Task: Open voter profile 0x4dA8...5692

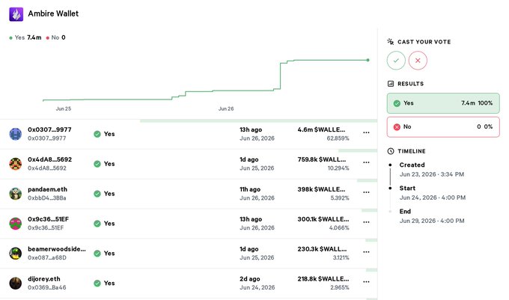Action: (x=49, y=159)
